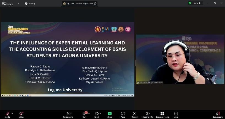The image size is (225, 119).
Task: Open the React emoji menu
Action: point(97,115)
